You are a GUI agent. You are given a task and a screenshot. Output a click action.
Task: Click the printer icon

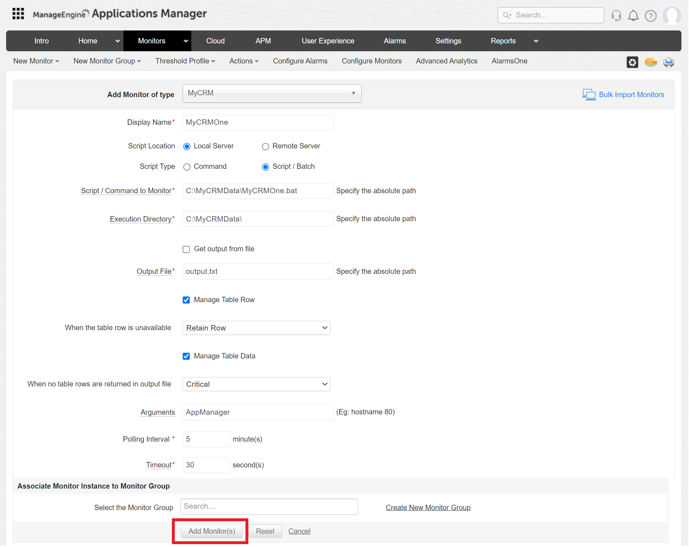[669, 62]
